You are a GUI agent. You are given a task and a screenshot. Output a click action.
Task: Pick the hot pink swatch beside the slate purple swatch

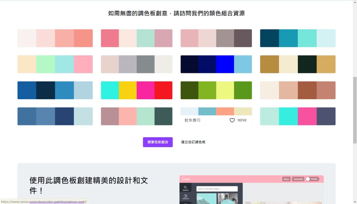pyautogui.click(x=307, y=116)
